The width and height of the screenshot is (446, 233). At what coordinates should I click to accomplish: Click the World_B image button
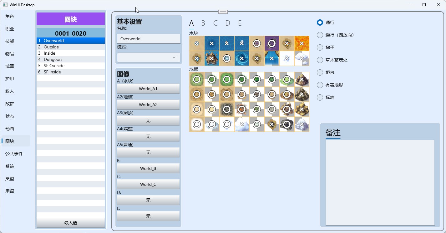[x=148, y=168]
